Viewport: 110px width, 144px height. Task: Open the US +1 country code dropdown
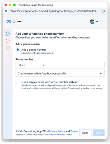tap(31, 65)
